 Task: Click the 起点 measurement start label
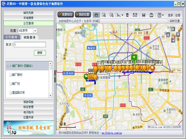click(115, 32)
